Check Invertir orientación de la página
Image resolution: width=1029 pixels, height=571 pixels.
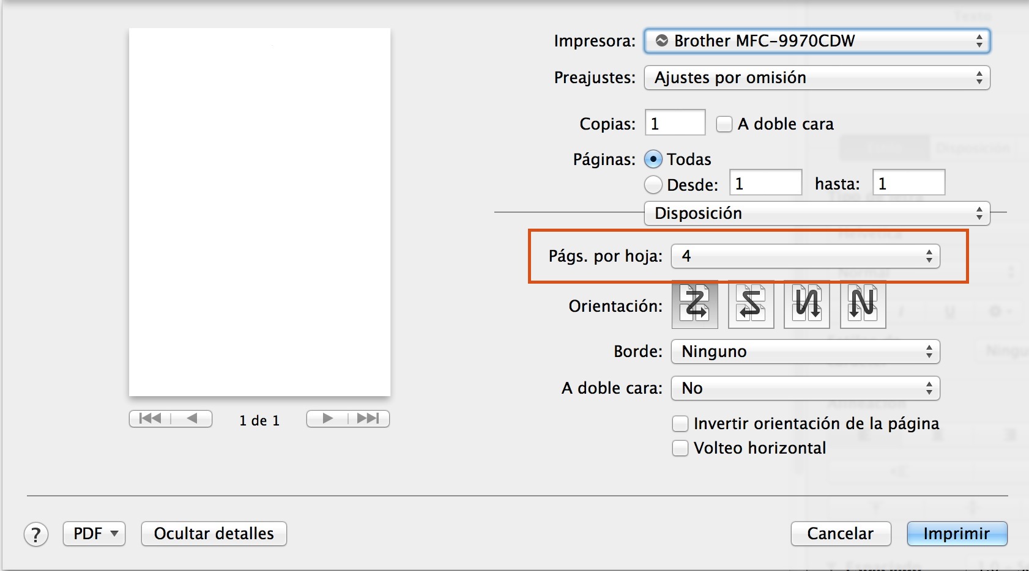click(x=680, y=424)
